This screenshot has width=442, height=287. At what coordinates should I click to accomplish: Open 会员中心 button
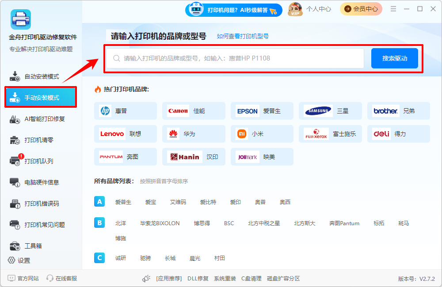click(361, 9)
